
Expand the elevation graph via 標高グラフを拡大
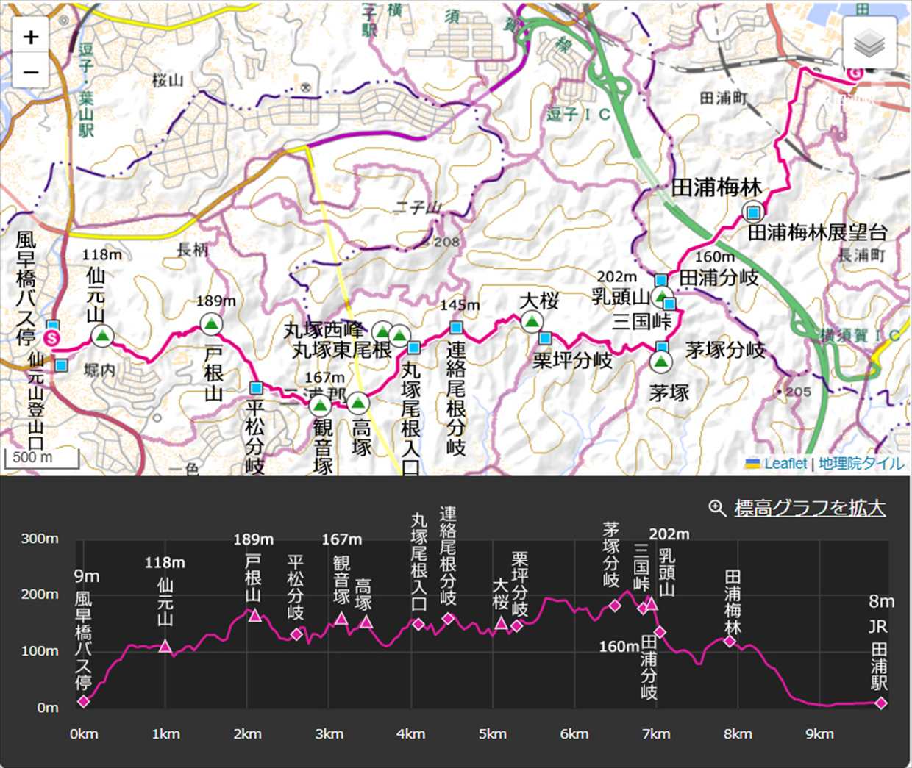pyautogui.click(x=809, y=508)
